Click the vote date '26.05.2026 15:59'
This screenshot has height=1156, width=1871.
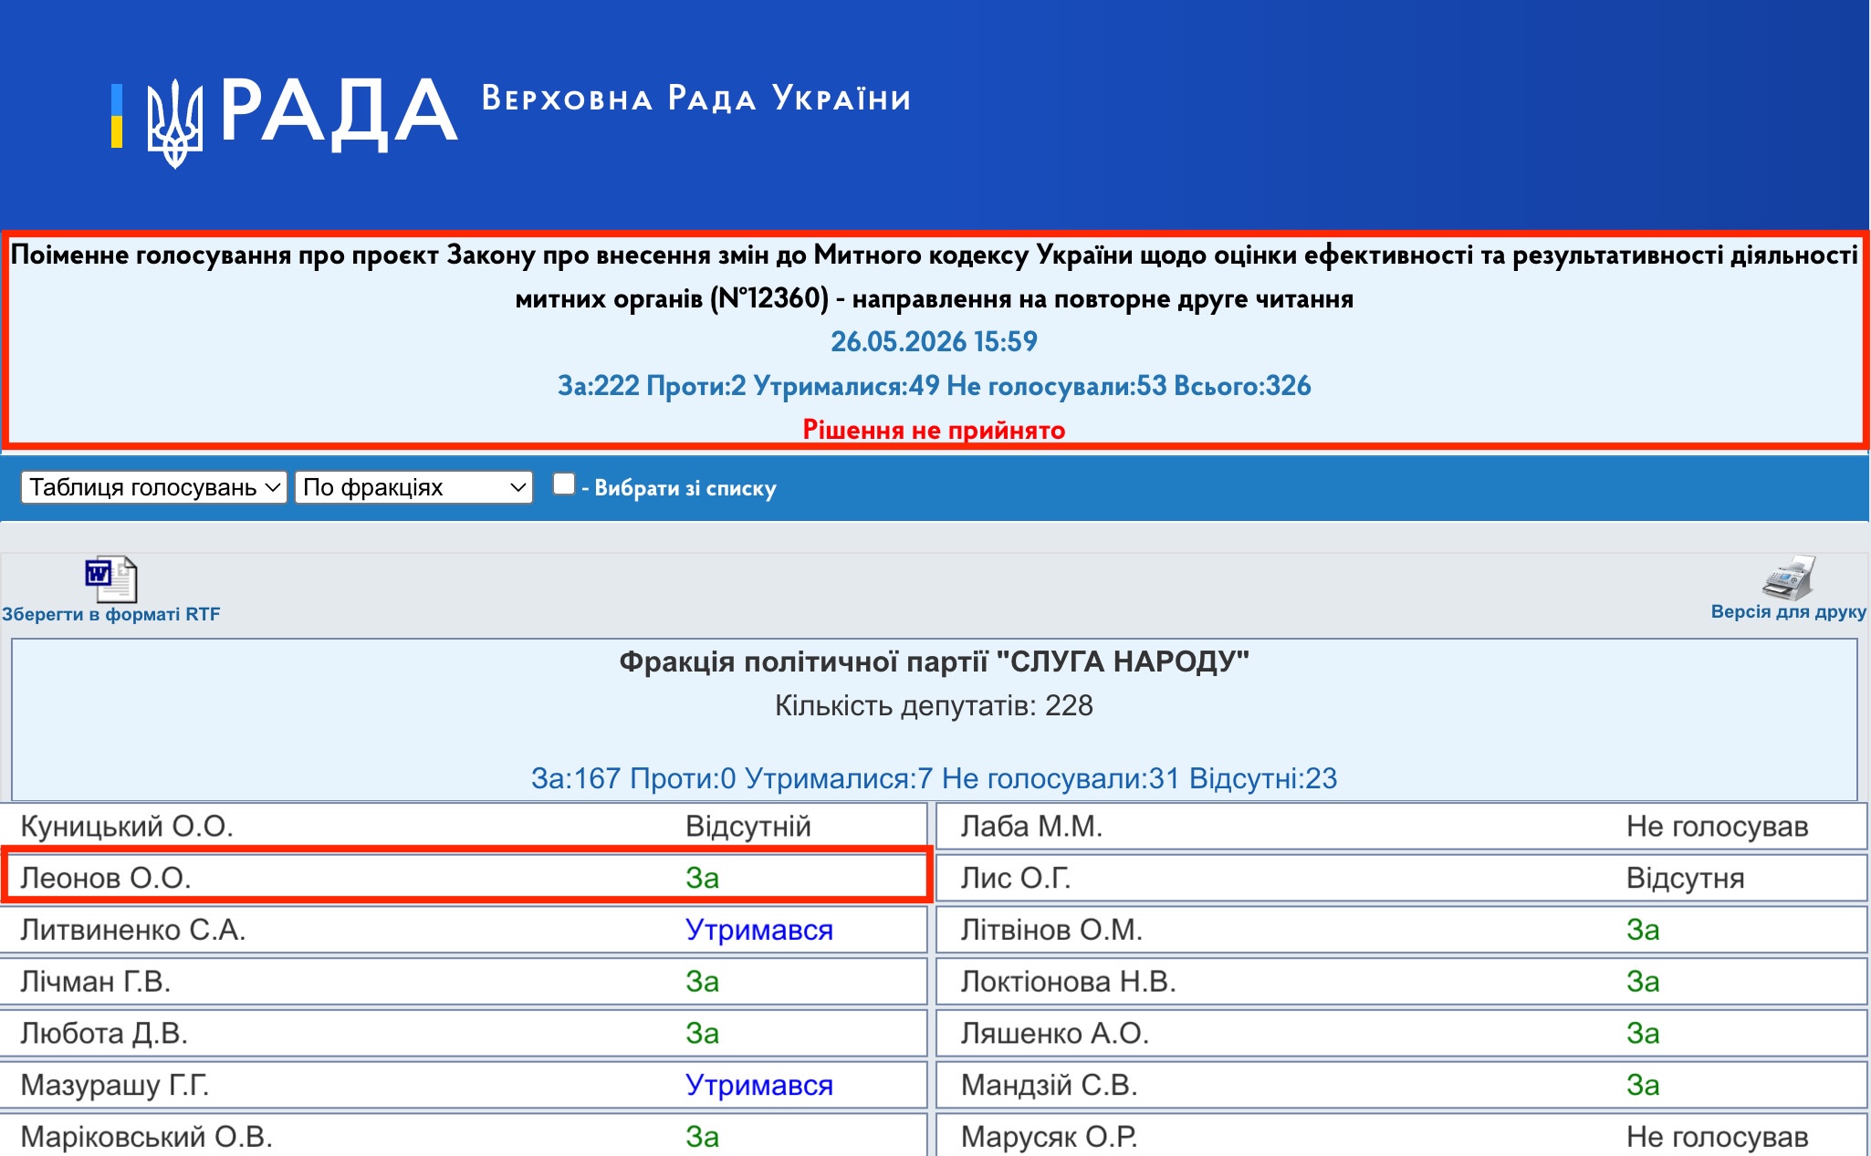tap(934, 341)
